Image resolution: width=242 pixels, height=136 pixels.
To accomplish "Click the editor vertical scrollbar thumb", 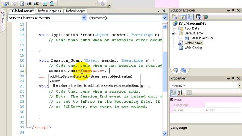I will (165, 72).
